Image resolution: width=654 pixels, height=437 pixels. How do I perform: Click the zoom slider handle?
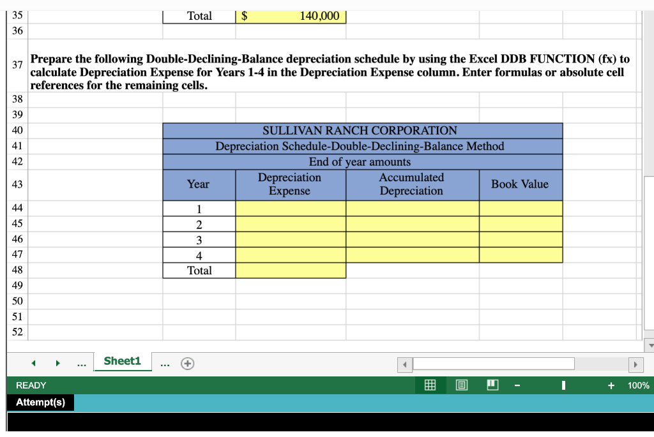click(x=563, y=385)
